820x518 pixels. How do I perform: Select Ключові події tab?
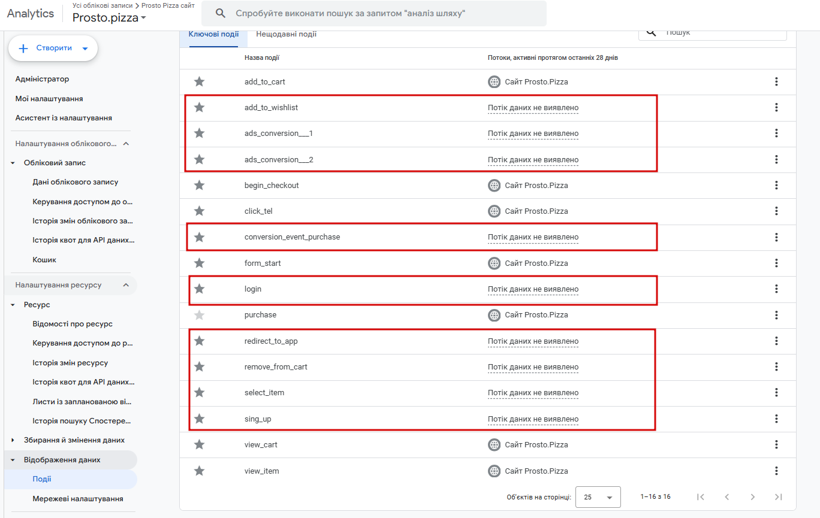pos(213,34)
